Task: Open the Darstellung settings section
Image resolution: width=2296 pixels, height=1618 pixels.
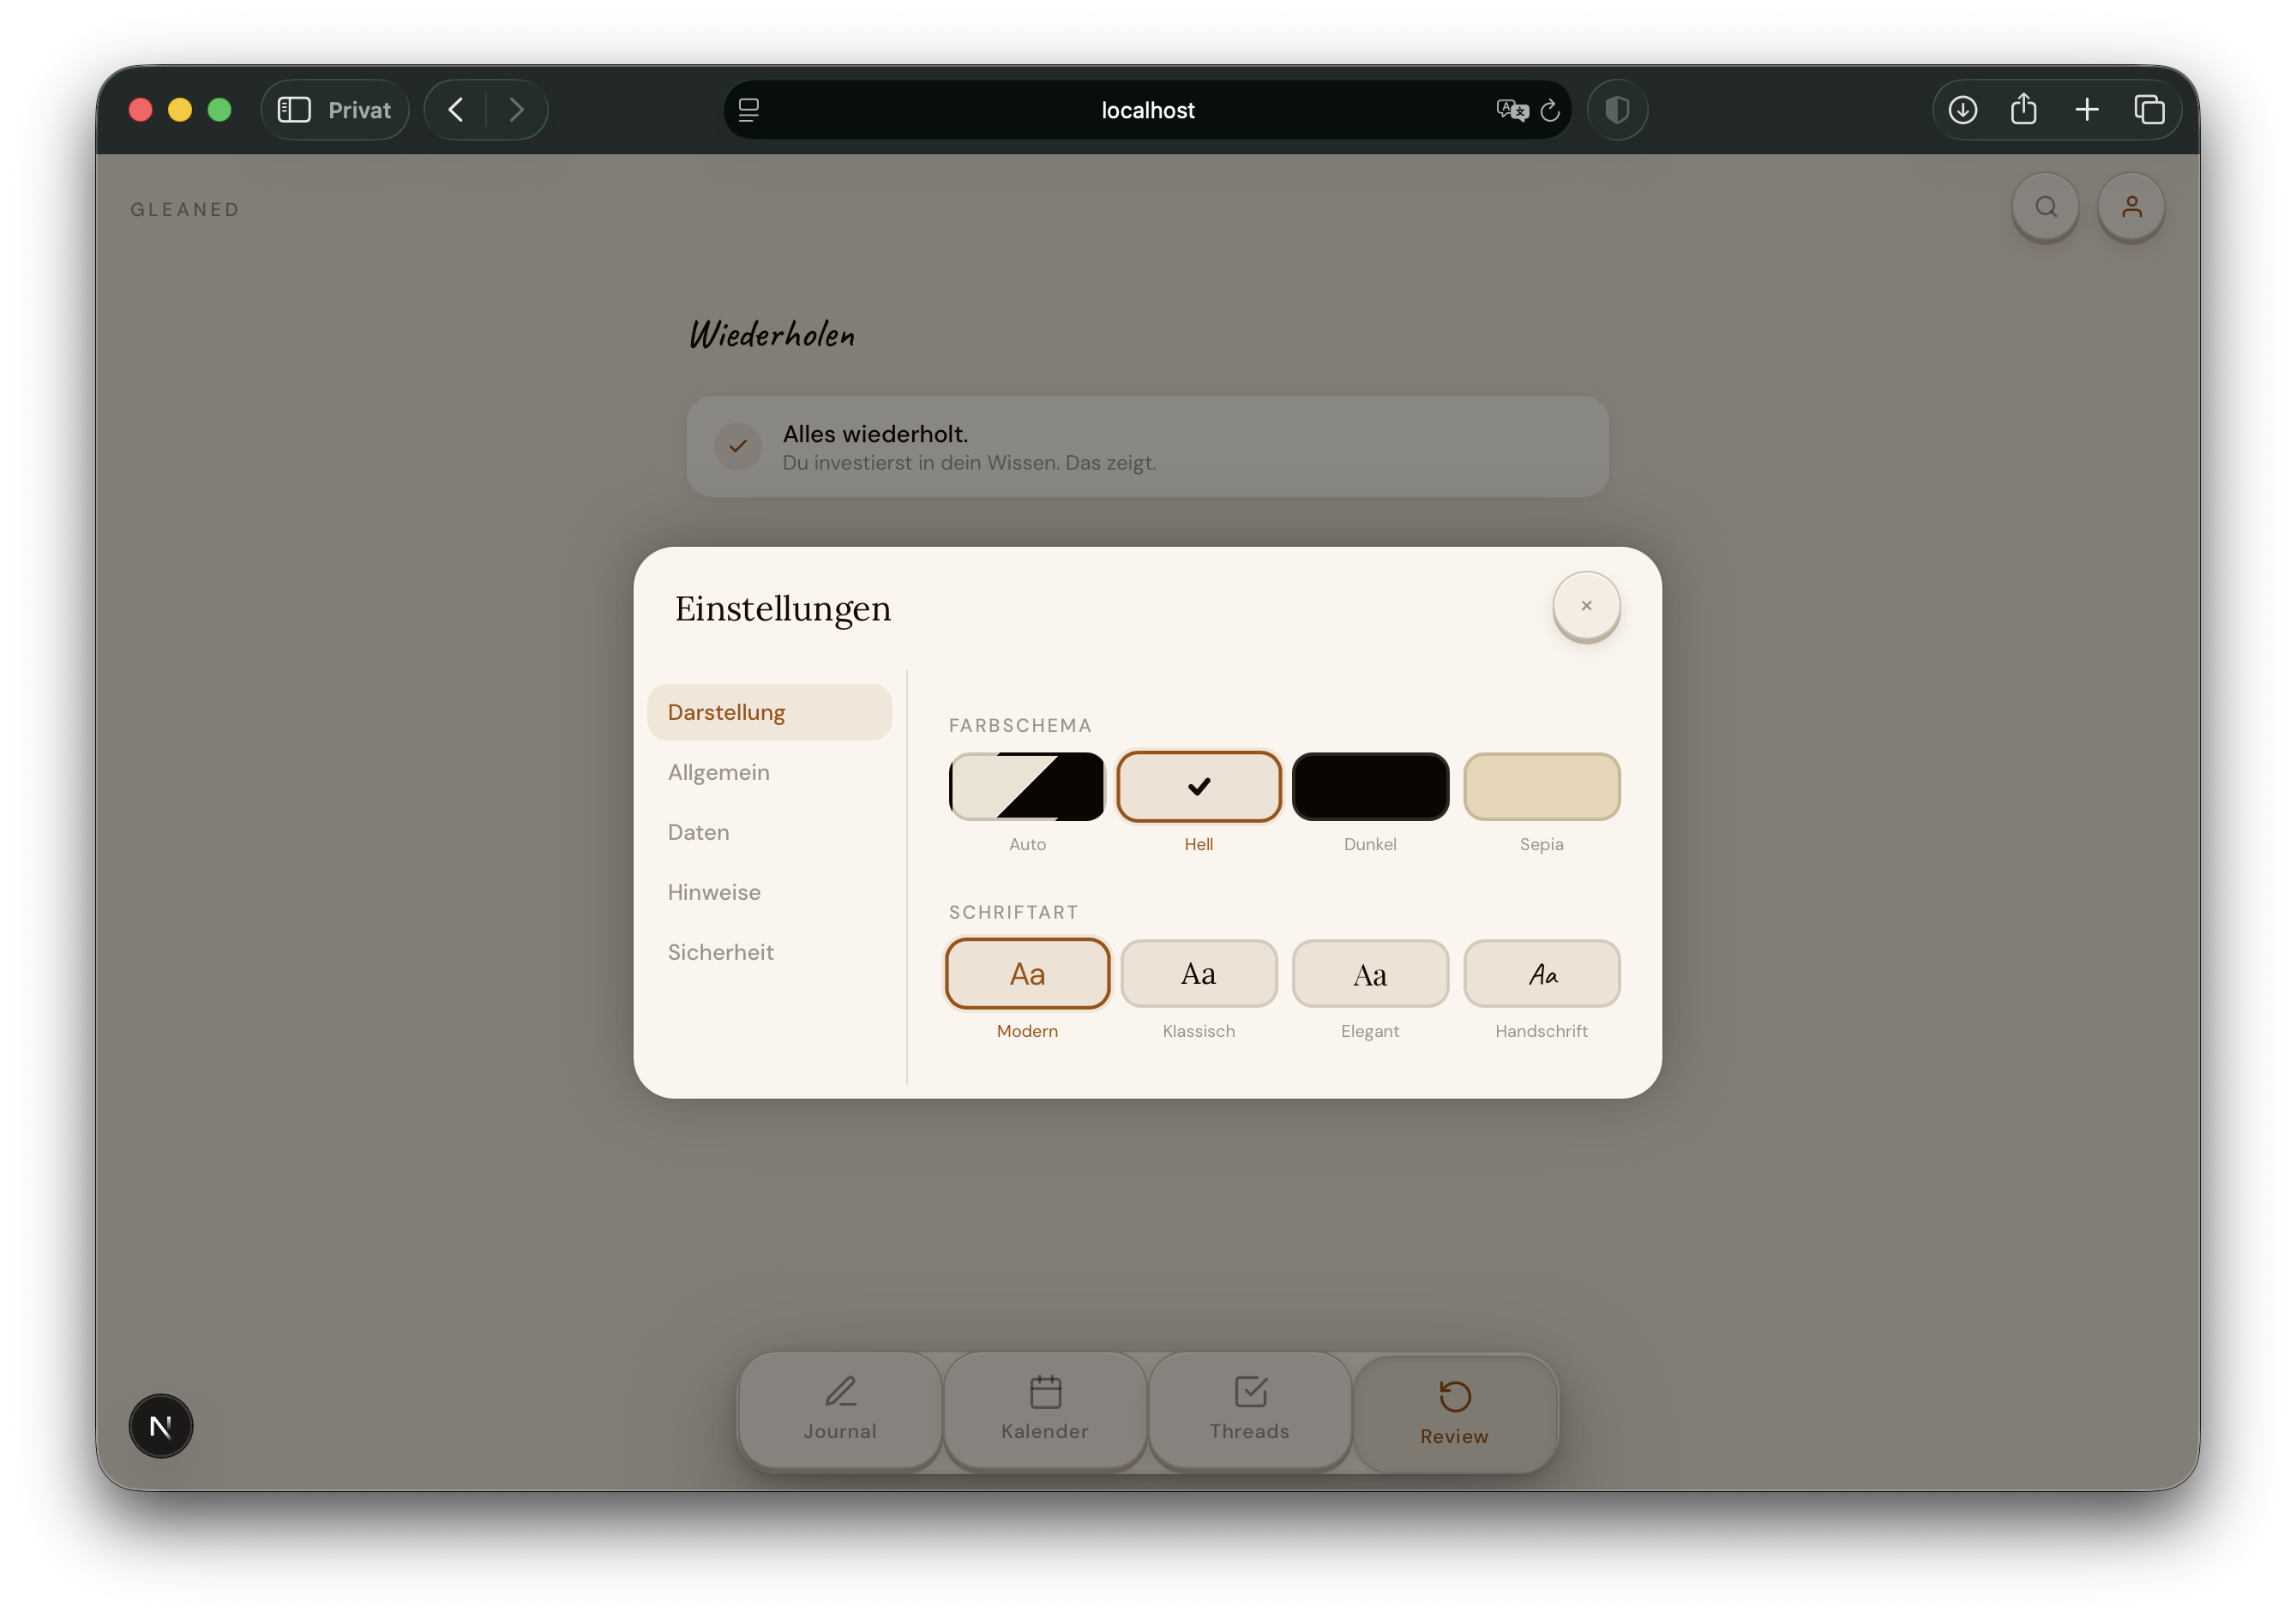Action: [x=769, y=712]
